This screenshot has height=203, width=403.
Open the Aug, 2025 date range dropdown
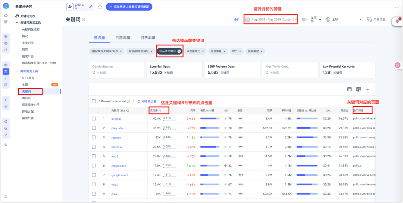[271, 19]
